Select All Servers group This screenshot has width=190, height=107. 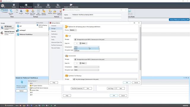tap(7, 28)
